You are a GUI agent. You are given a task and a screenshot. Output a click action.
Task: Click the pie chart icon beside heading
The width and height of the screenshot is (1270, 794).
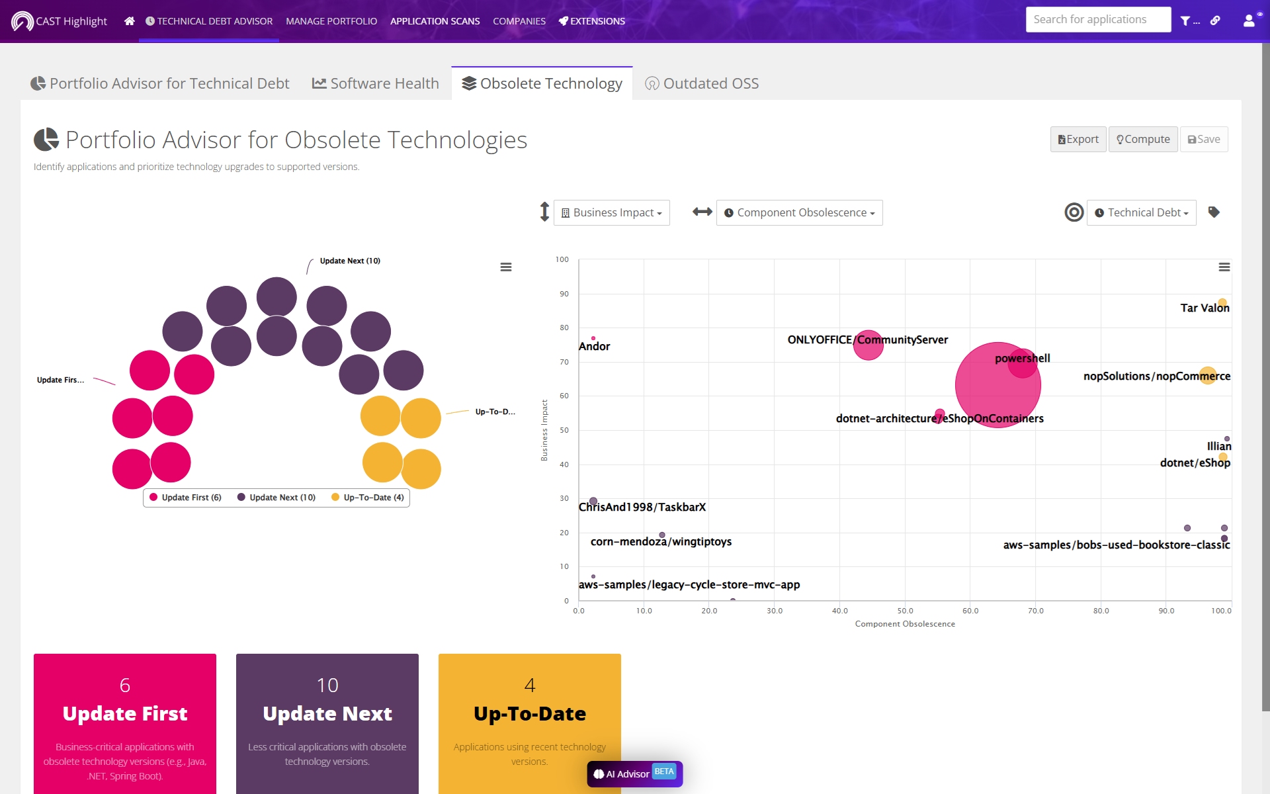pos(46,140)
